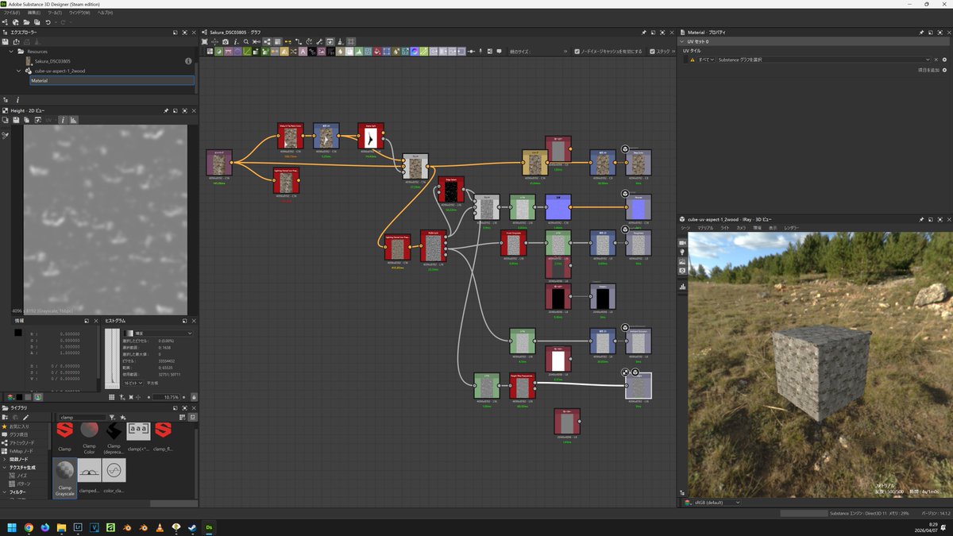Screen dimensions: 953x536
Task: Activate the search magnifier icon in graph toolbar
Action: click(x=246, y=42)
